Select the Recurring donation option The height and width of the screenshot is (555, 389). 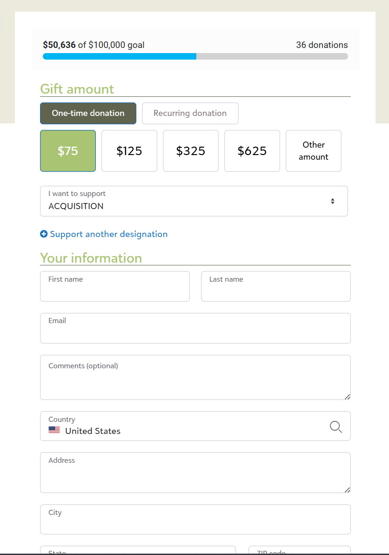point(190,113)
